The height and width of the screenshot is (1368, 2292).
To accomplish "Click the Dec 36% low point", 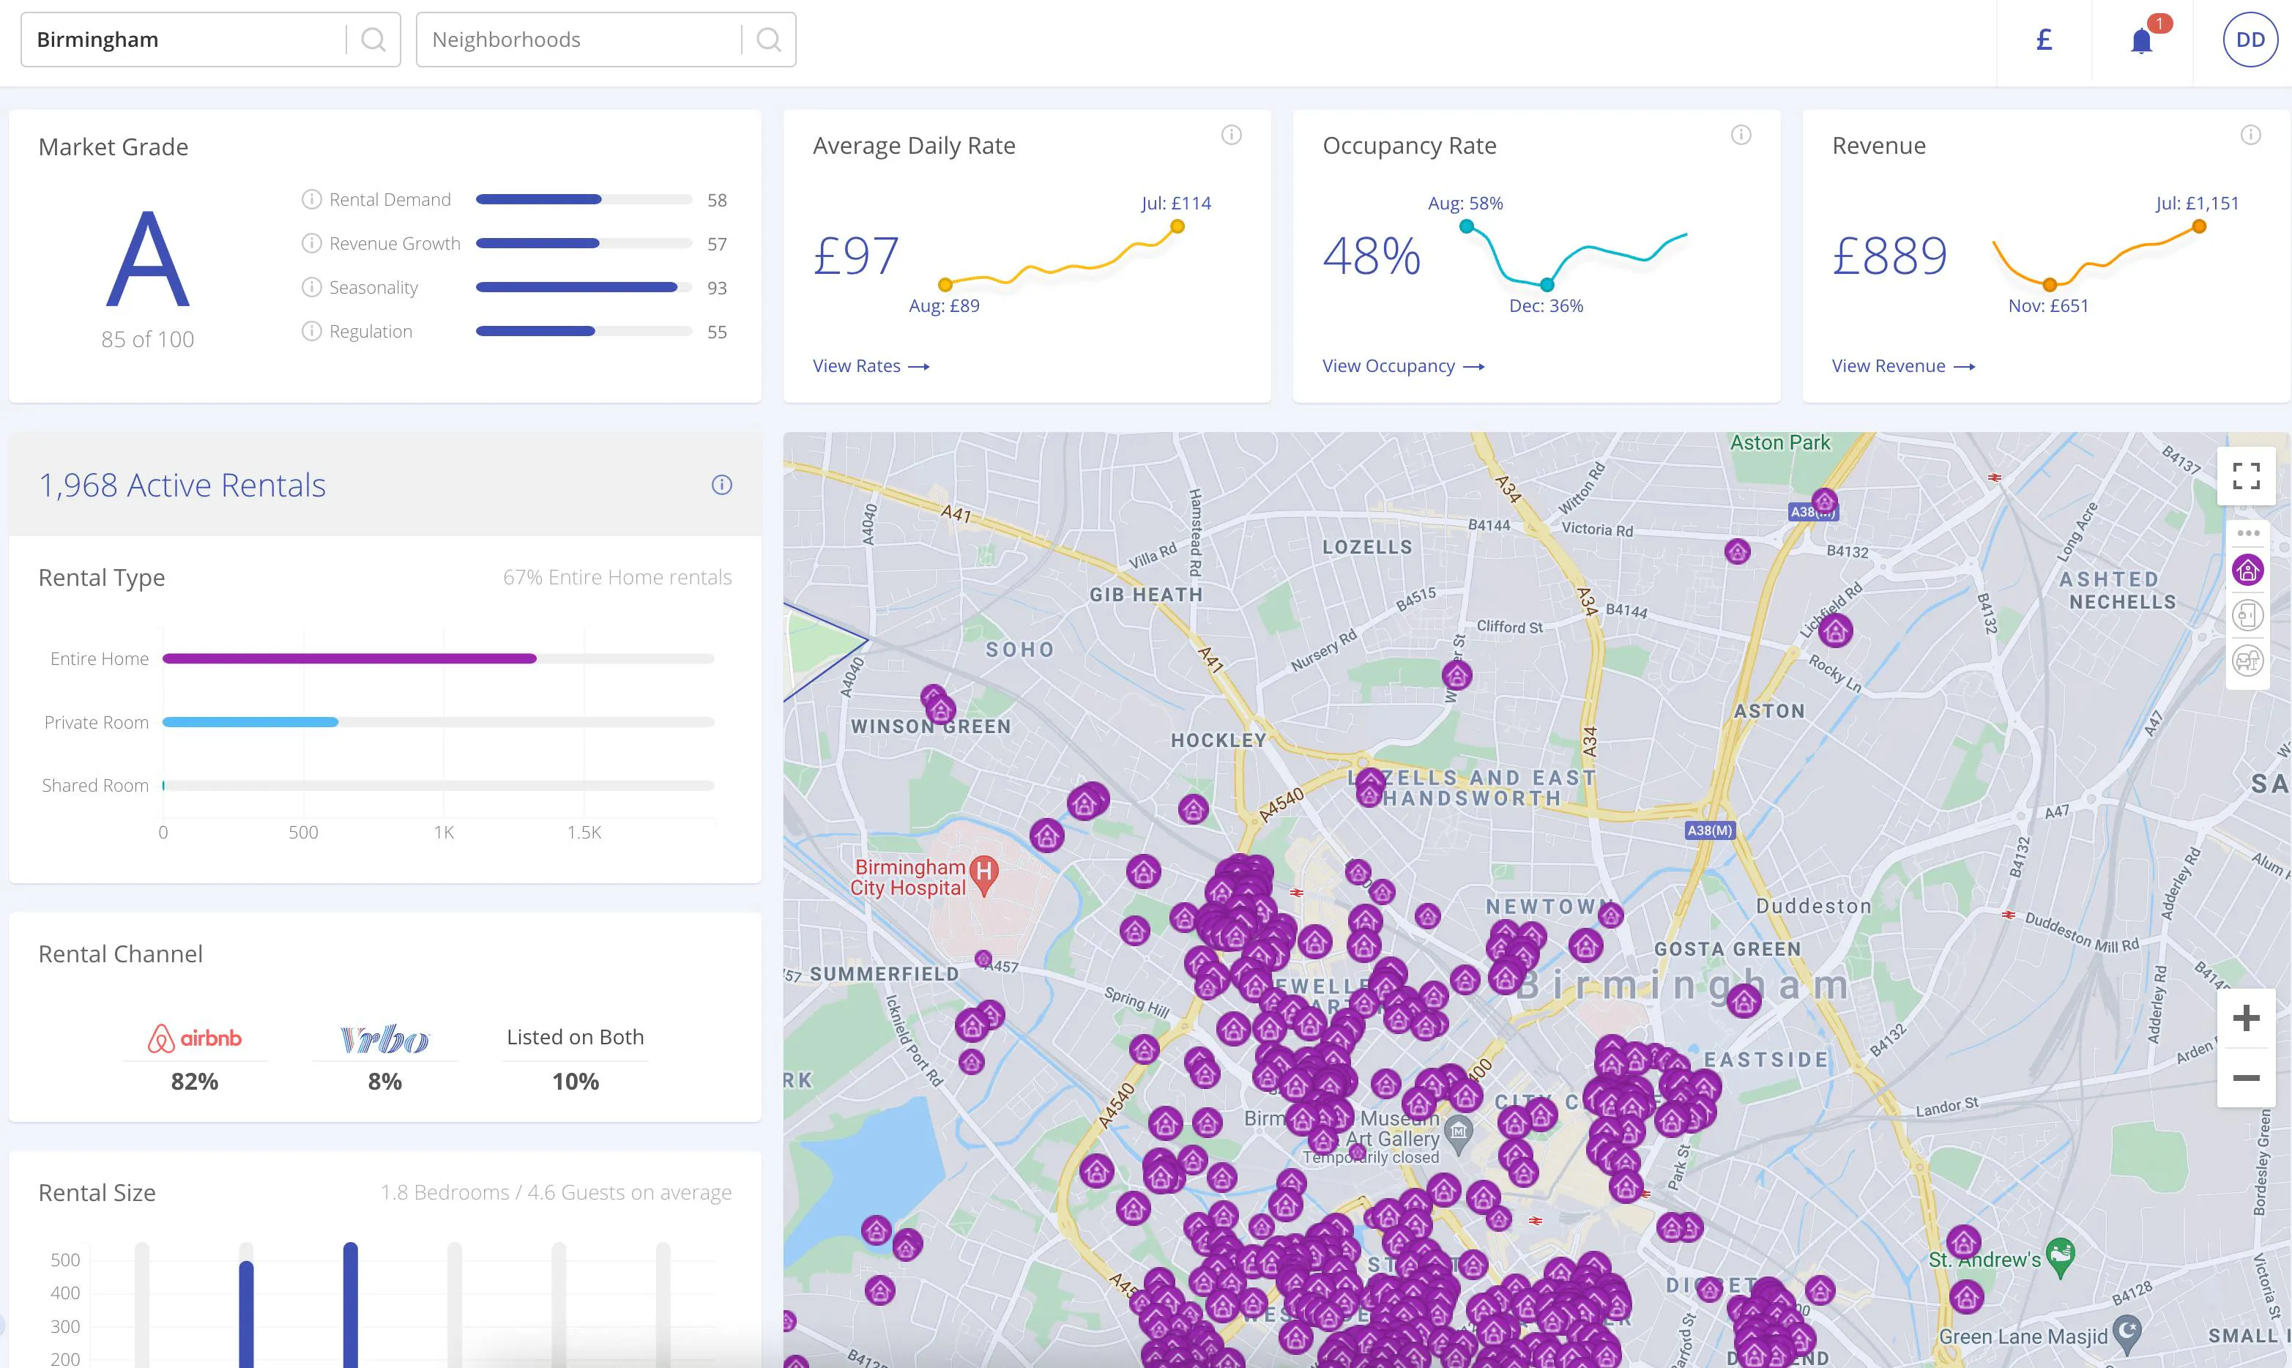I will click(1547, 284).
